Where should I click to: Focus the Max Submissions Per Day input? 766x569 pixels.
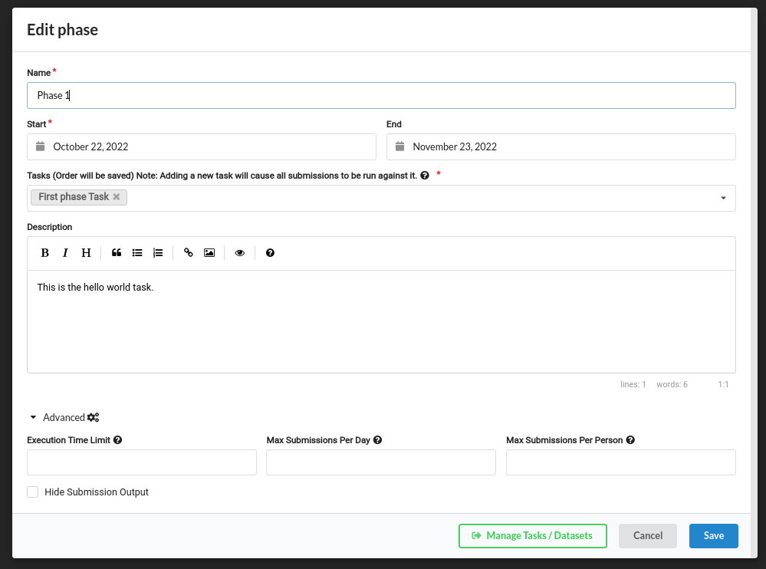(381, 462)
